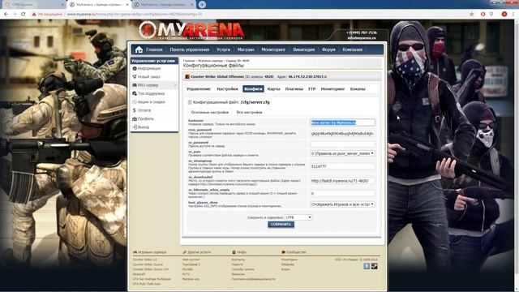Switch to the Настройки server tab
Viewport: 519px width, 292px height.
click(227, 89)
